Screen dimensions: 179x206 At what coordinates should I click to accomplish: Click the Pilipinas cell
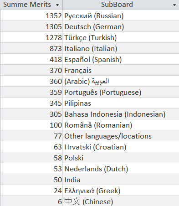click(x=121, y=103)
